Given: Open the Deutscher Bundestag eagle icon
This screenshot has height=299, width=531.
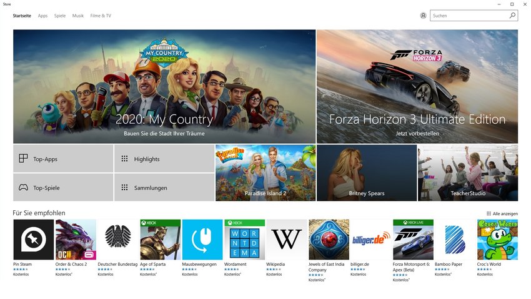Looking at the screenshot, I should [118, 240].
